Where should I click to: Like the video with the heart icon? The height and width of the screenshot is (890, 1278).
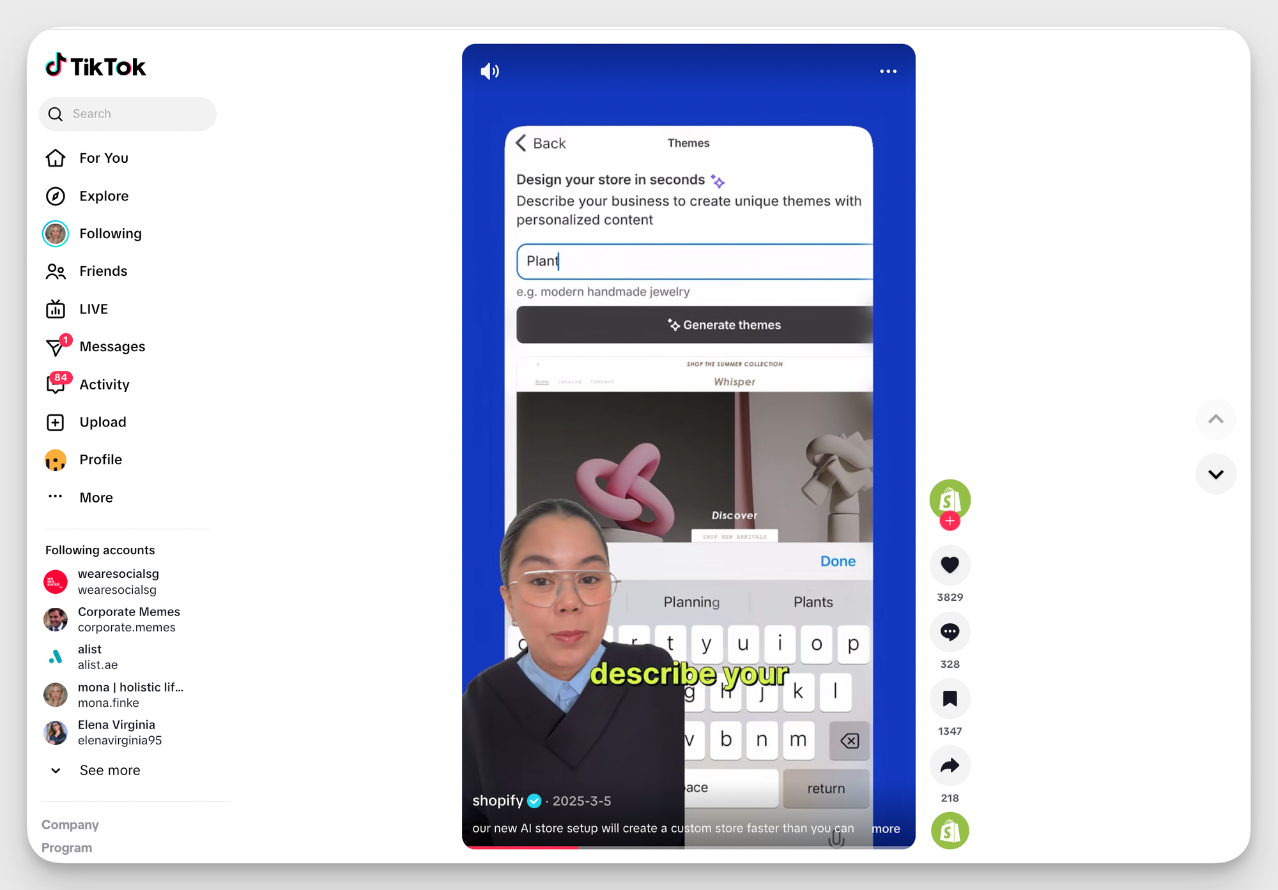[x=950, y=566]
